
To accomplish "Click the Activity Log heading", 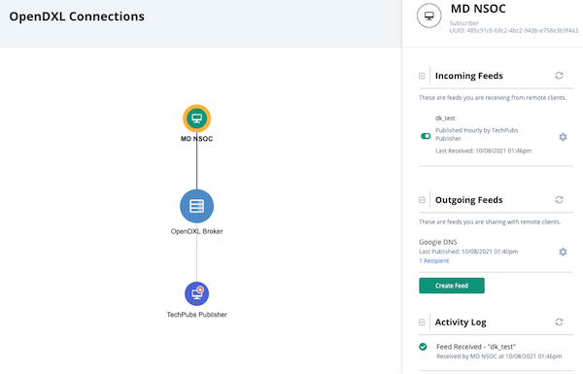I will point(461,322).
